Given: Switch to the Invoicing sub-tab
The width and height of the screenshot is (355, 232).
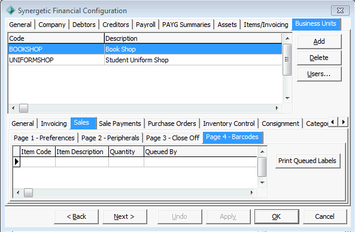Looking at the screenshot, I should (54, 123).
